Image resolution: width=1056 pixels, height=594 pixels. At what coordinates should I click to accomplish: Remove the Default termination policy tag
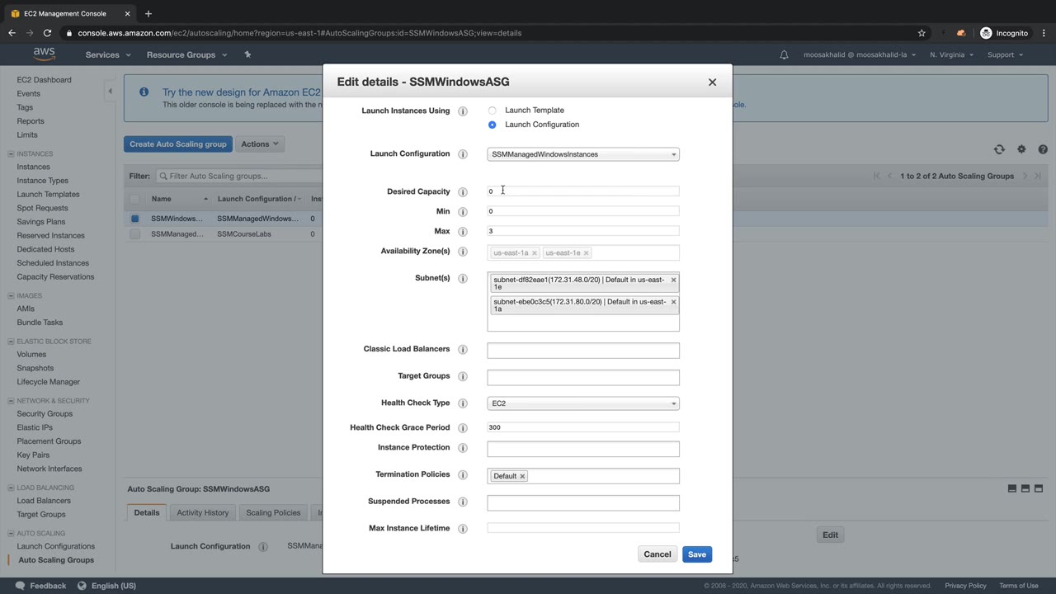[x=522, y=476]
